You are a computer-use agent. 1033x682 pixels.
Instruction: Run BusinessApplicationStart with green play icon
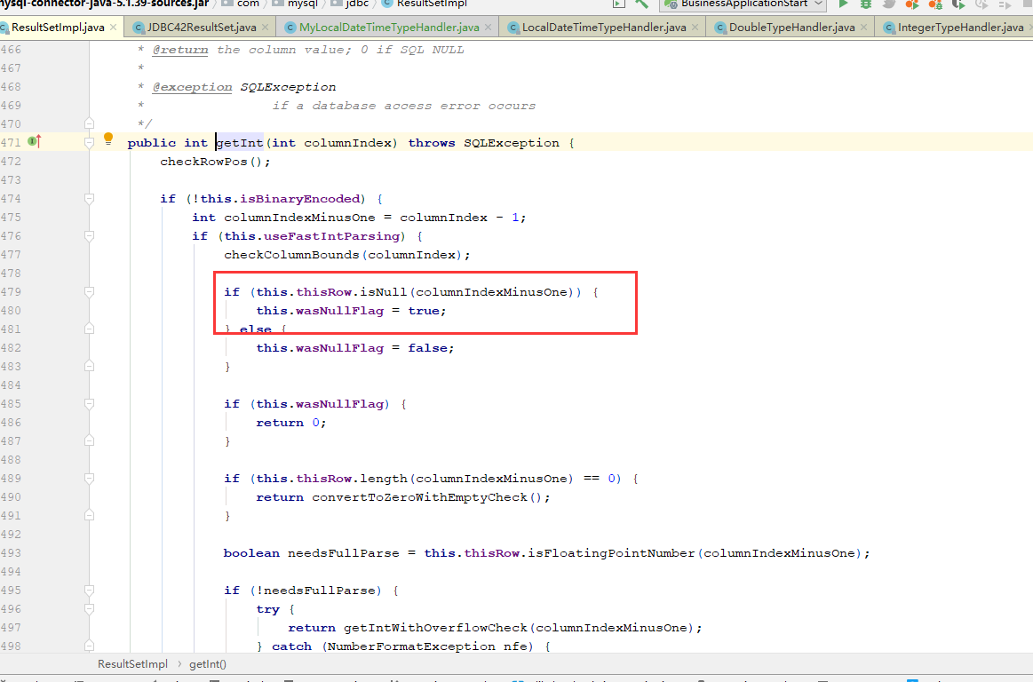click(x=843, y=4)
